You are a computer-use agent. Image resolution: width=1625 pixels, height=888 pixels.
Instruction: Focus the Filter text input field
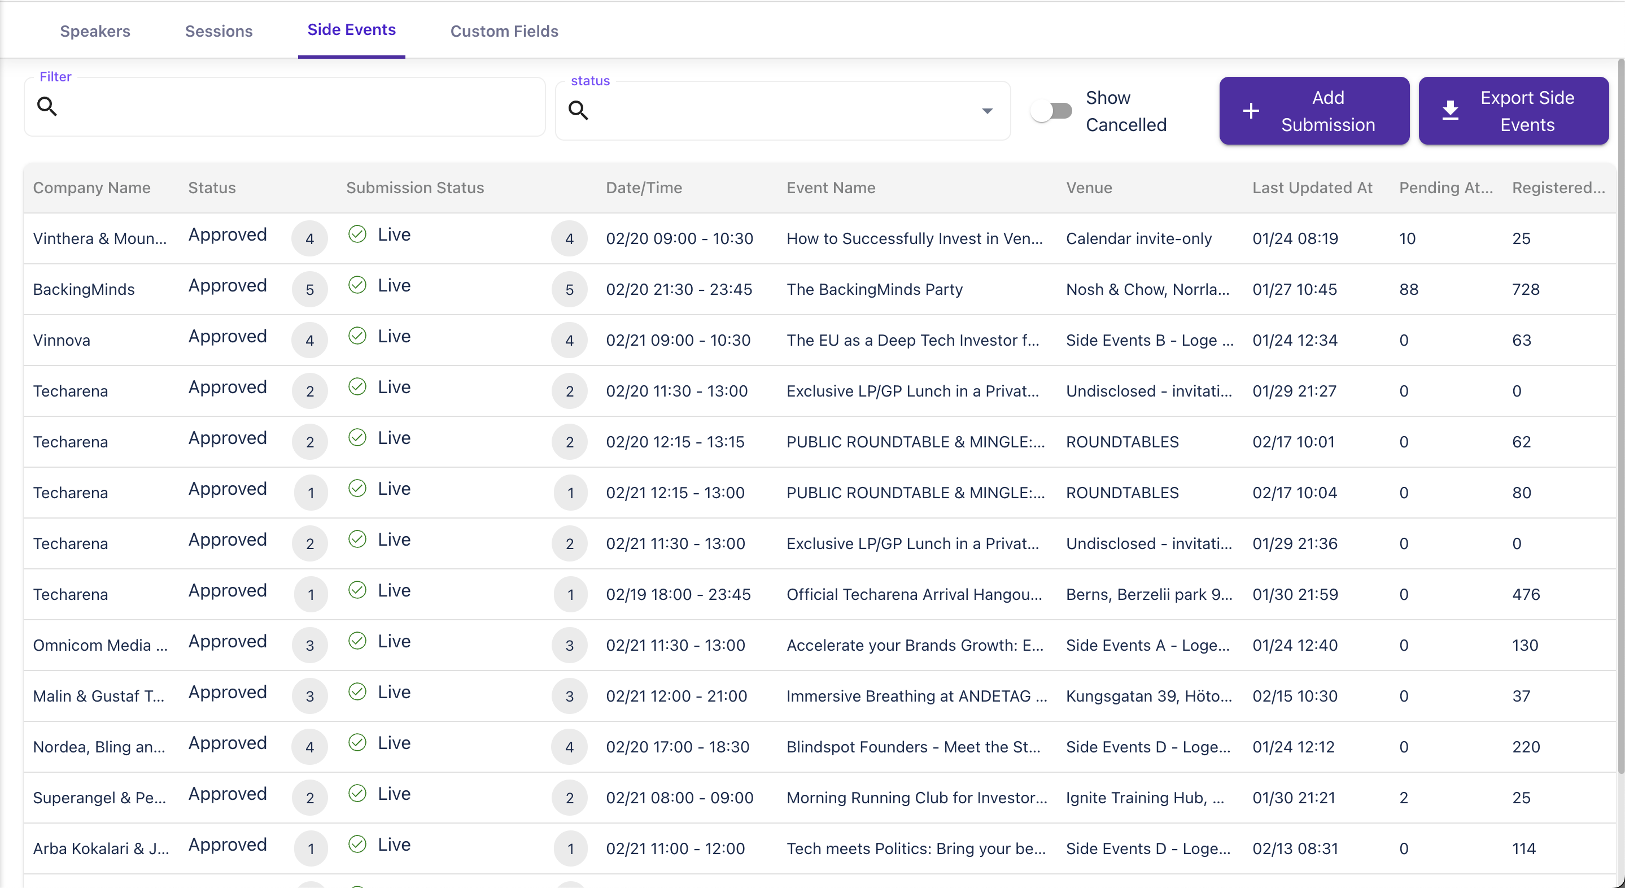tap(296, 107)
